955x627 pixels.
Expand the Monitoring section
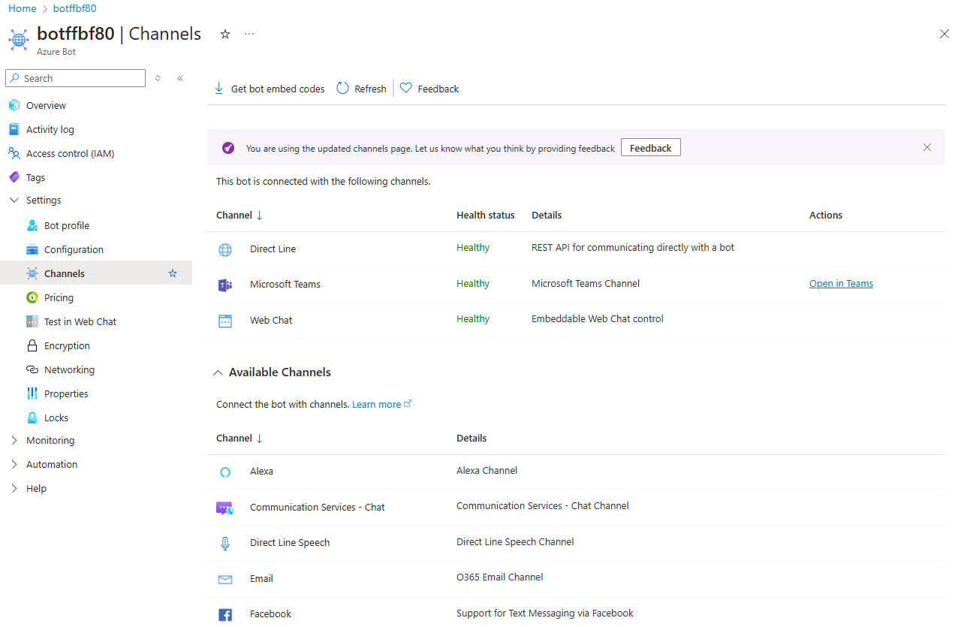tap(14, 440)
